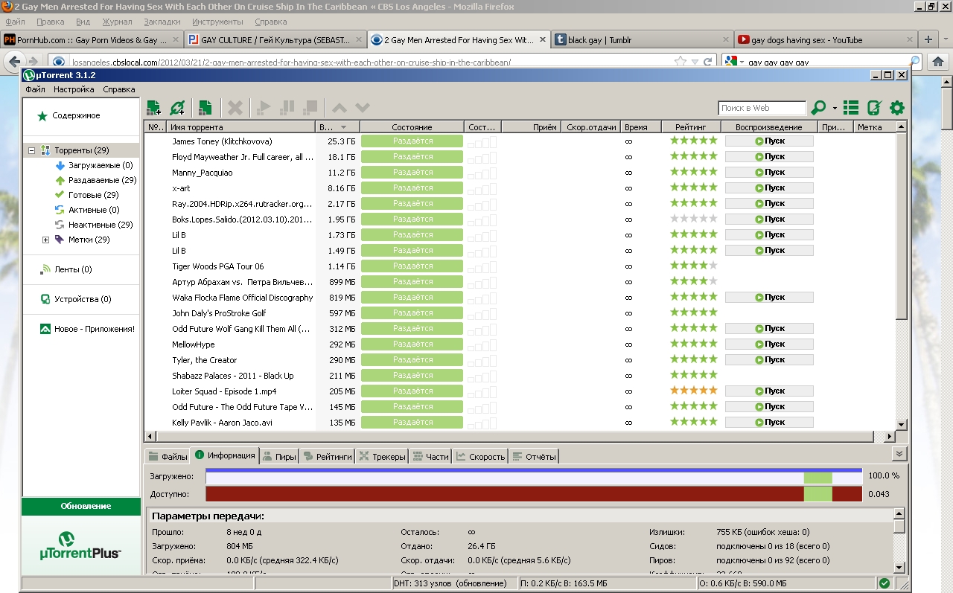Click the green status icon in status bar

click(884, 583)
